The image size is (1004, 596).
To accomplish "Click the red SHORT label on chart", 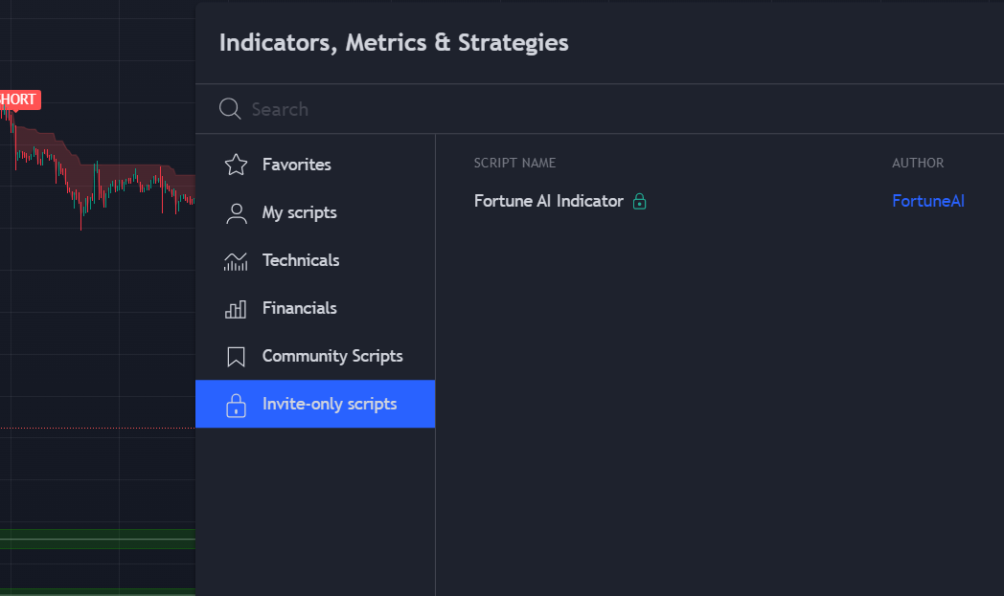I will (20, 99).
